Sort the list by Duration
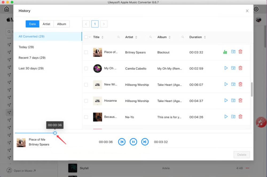Viewport: 267px width, 177px height. click(205, 37)
